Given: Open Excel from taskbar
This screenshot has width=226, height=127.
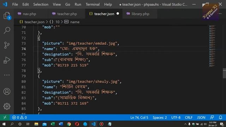Looking at the screenshot, I should [53, 124].
